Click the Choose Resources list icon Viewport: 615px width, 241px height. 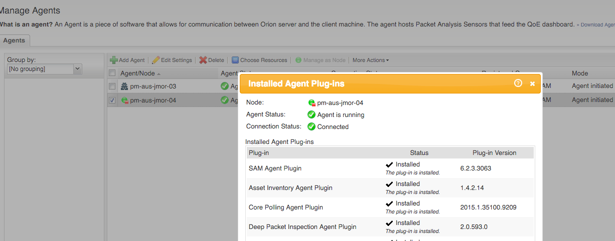click(235, 60)
